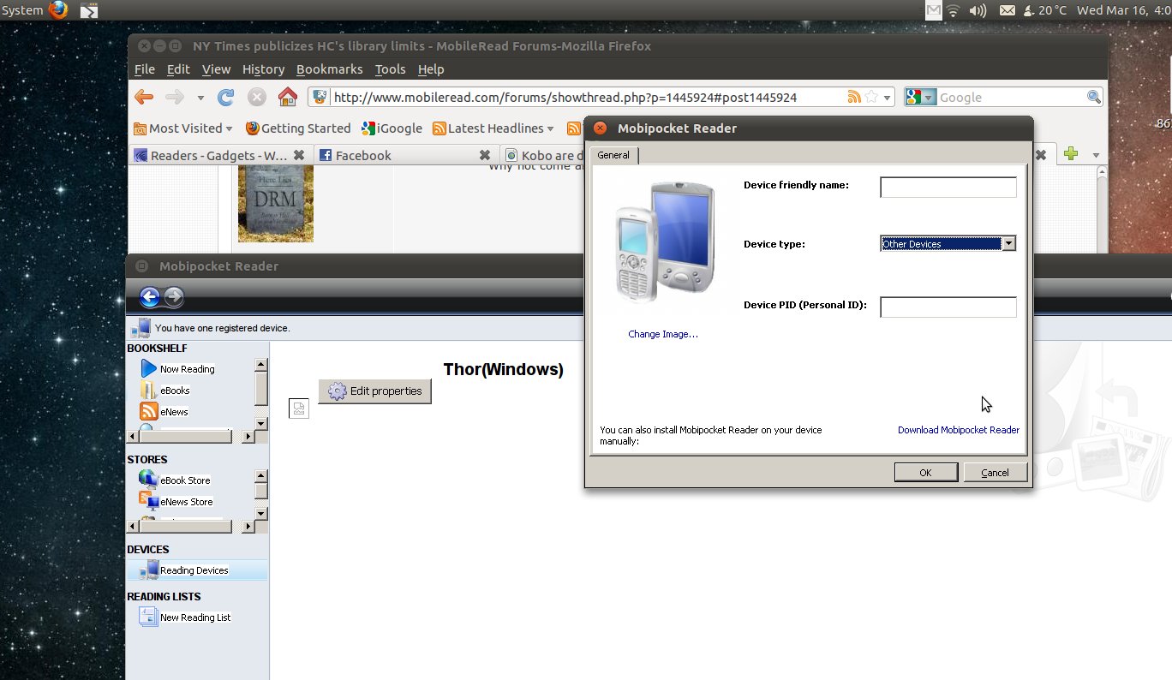Click OK in the device dialog

[925, 473]
